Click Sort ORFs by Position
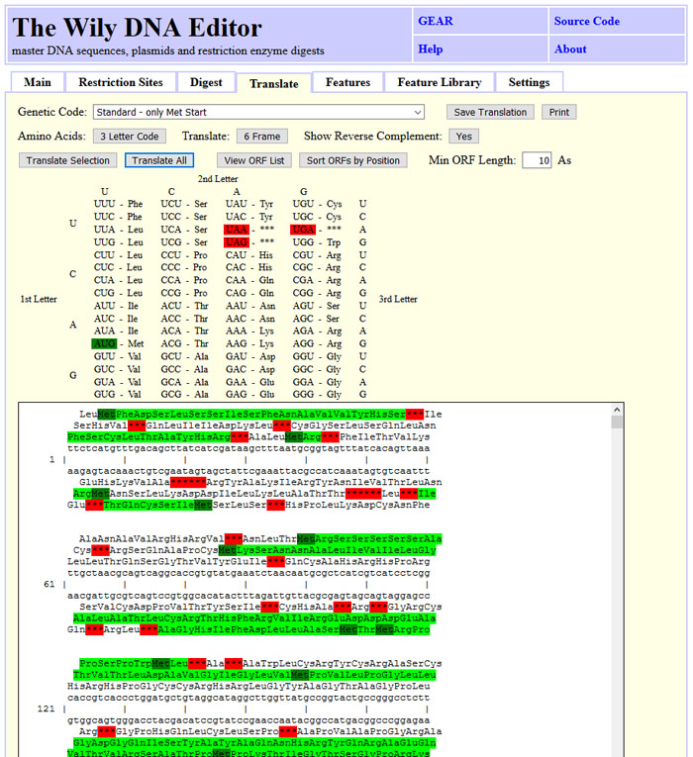The height and width of the screenshot is (757, 693). (x=353, y=160)
